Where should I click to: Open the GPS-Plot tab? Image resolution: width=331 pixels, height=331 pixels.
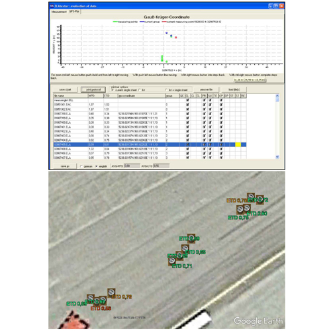click(74, 11)
